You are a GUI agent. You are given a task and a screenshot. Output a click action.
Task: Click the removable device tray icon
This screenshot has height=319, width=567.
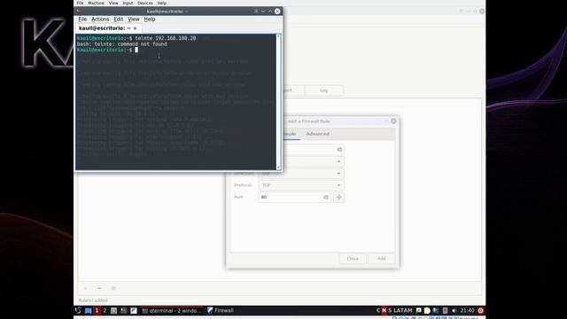[445, 310]
